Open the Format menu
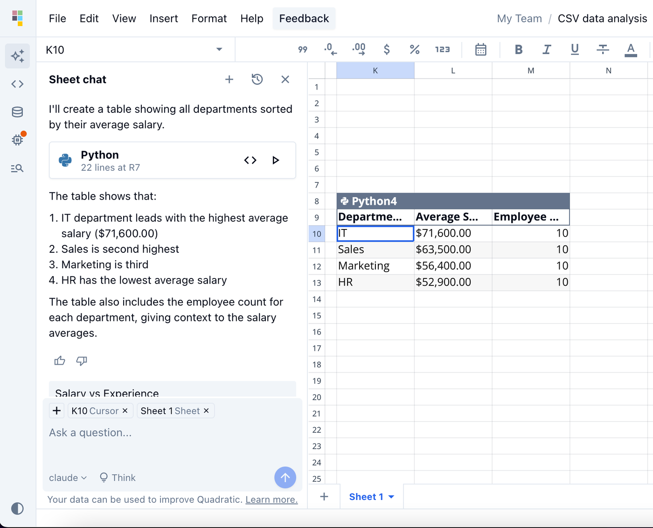 pos(209,18)
